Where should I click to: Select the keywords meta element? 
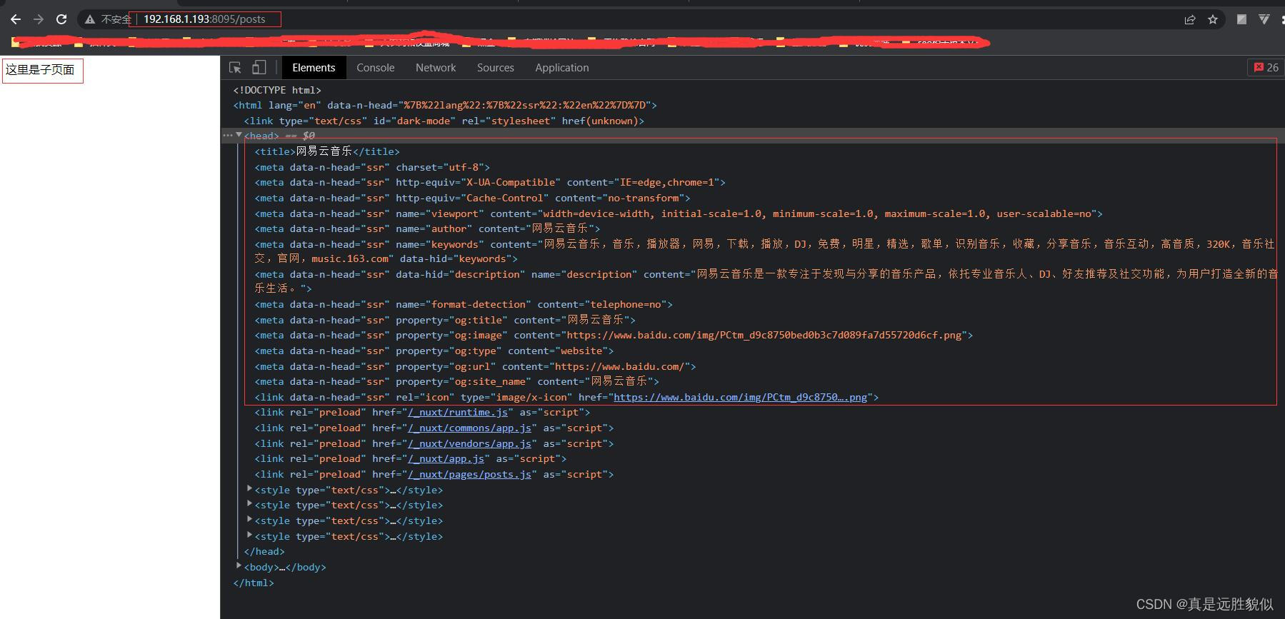pyautogui.click(x=765, y=251)
